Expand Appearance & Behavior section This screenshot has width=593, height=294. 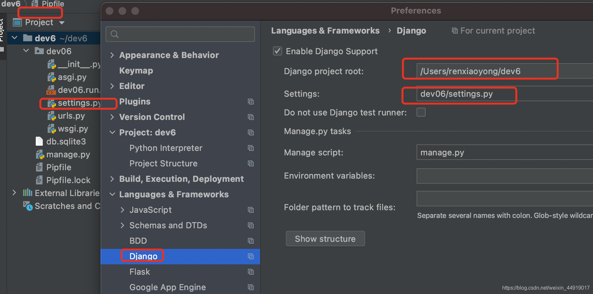click(x=112, y=55)
